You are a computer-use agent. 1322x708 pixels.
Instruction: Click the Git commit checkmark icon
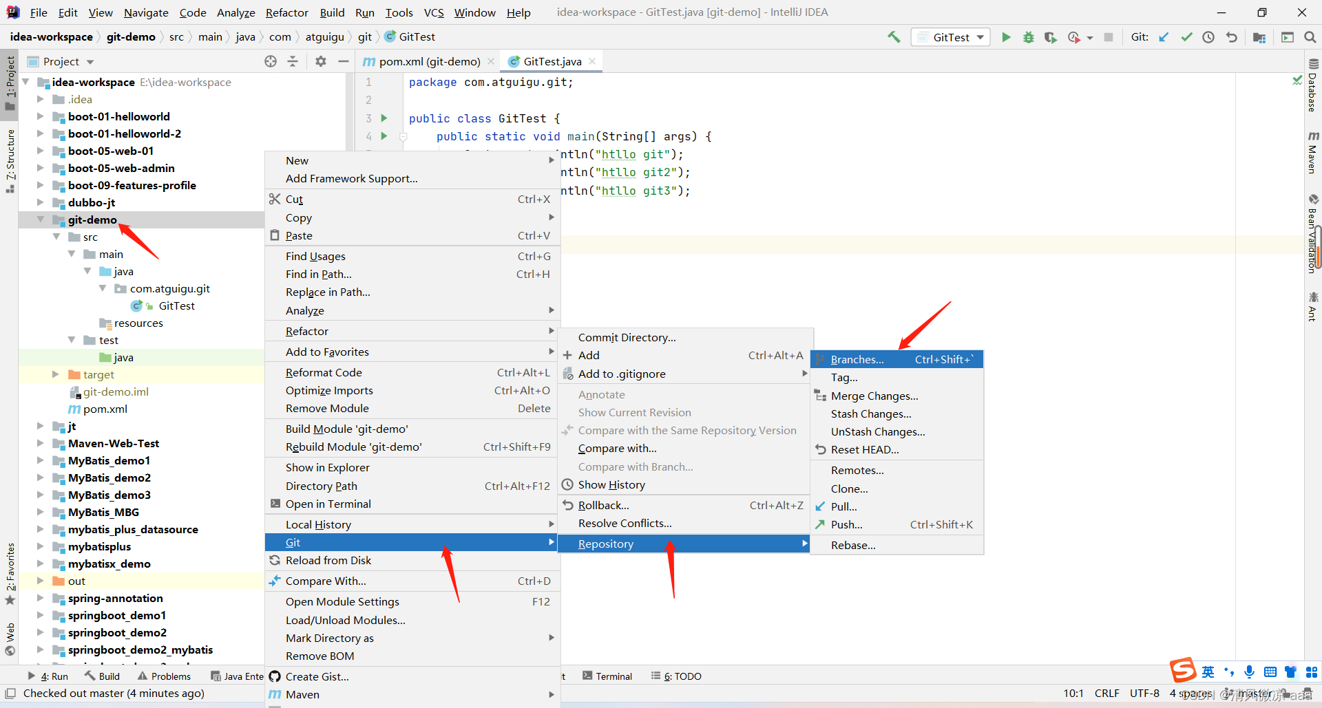point(1186,37)
